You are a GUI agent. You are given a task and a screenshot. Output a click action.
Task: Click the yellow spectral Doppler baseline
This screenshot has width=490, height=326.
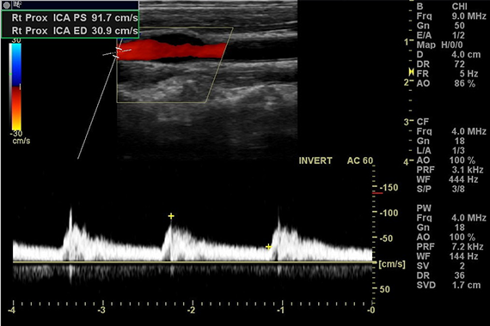[x=193, y=263]
